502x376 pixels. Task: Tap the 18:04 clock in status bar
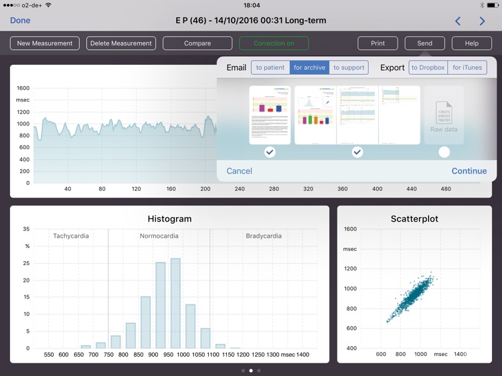coord(252,5)
